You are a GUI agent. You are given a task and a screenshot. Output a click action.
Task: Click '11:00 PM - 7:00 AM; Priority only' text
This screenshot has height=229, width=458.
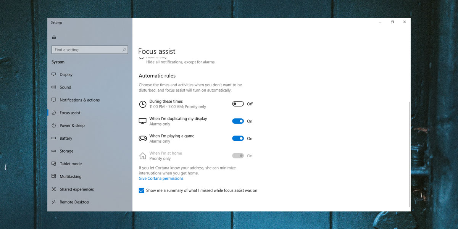click(x=178, y=107)
